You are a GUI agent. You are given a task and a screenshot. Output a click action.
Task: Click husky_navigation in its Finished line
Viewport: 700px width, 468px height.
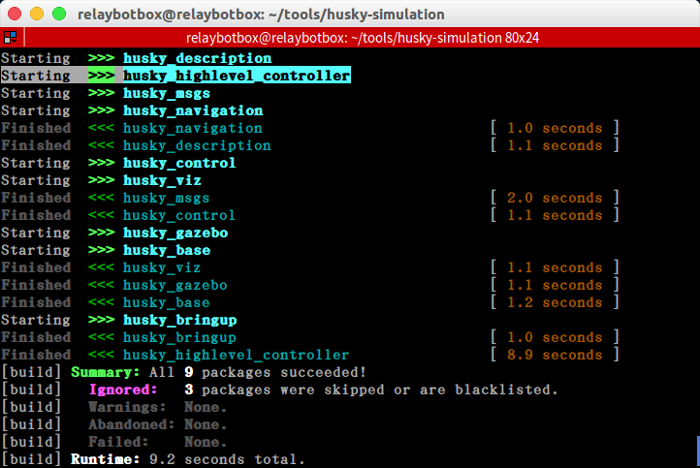[193, 128]
